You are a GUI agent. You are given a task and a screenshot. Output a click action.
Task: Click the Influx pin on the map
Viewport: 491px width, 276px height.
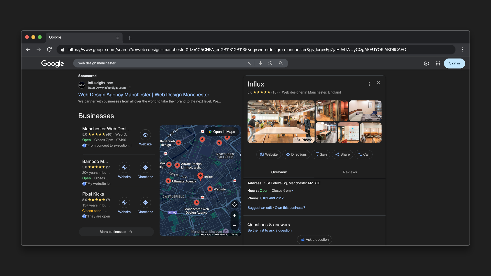tap(200, 176)
